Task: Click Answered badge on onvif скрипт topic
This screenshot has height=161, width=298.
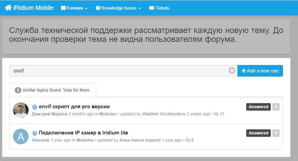Action: (x=258, y=107)
